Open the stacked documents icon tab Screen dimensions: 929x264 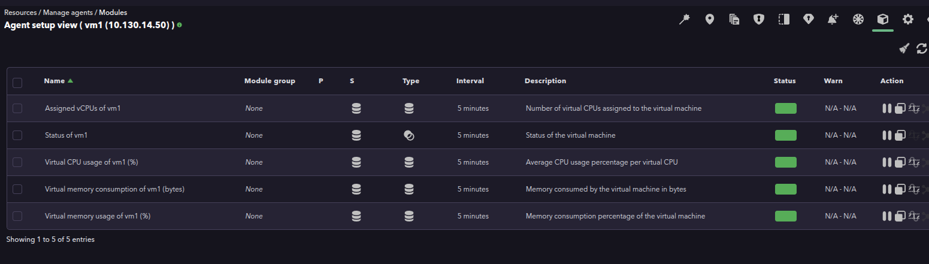click(x=734, y=19)
